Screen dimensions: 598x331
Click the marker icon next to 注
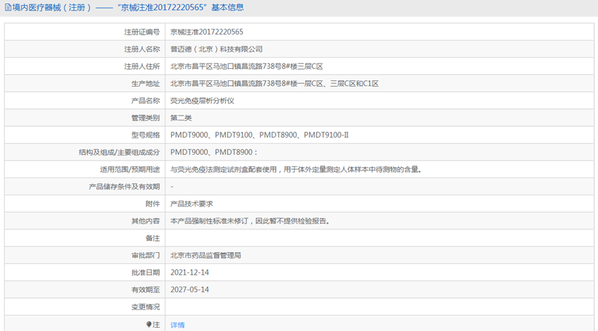click(x=148, y=325)
